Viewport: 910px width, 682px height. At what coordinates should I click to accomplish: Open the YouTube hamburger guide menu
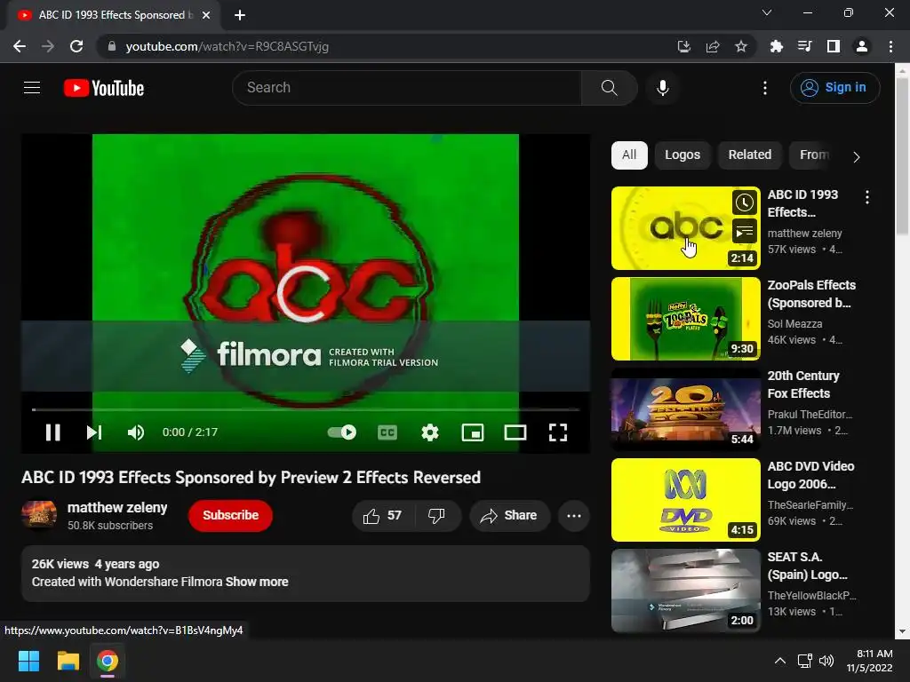pyautogui.click(x=32, y=88)
